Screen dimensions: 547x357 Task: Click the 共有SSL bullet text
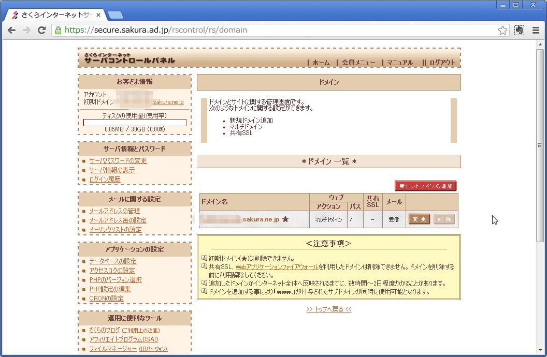241,133
